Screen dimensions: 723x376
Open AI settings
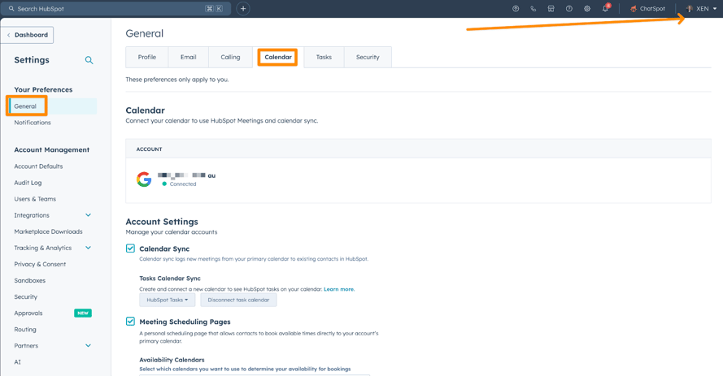(x=18, y=362)
